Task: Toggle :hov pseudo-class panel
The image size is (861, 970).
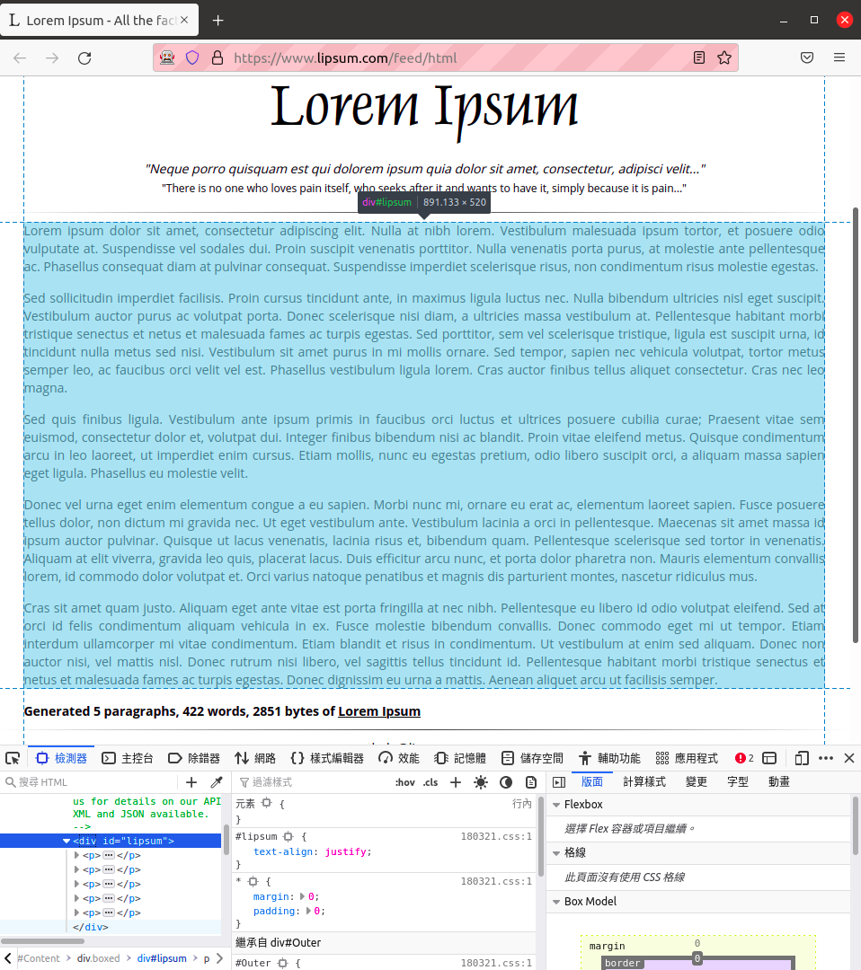Action: tap(404, 782)
